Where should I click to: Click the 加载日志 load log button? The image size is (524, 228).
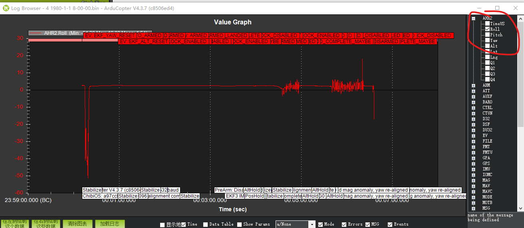110,224
